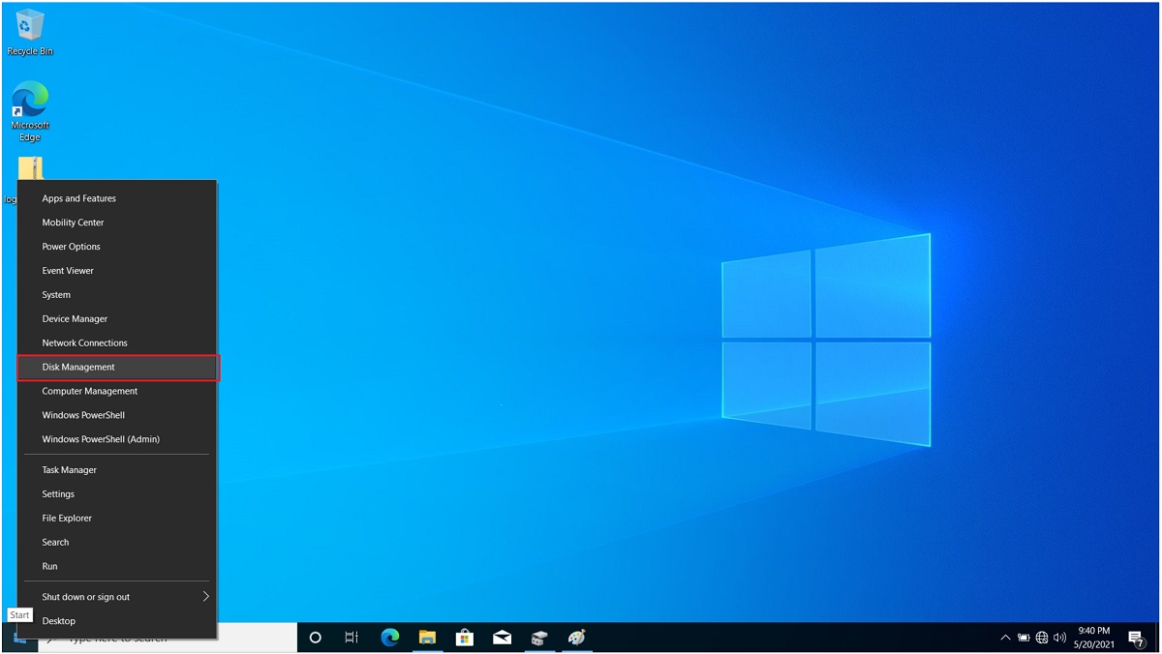Viewport: 1162px width, 654px height.
Task: Open Microsoft Edge from the taskbar
Action: point(390,638)
